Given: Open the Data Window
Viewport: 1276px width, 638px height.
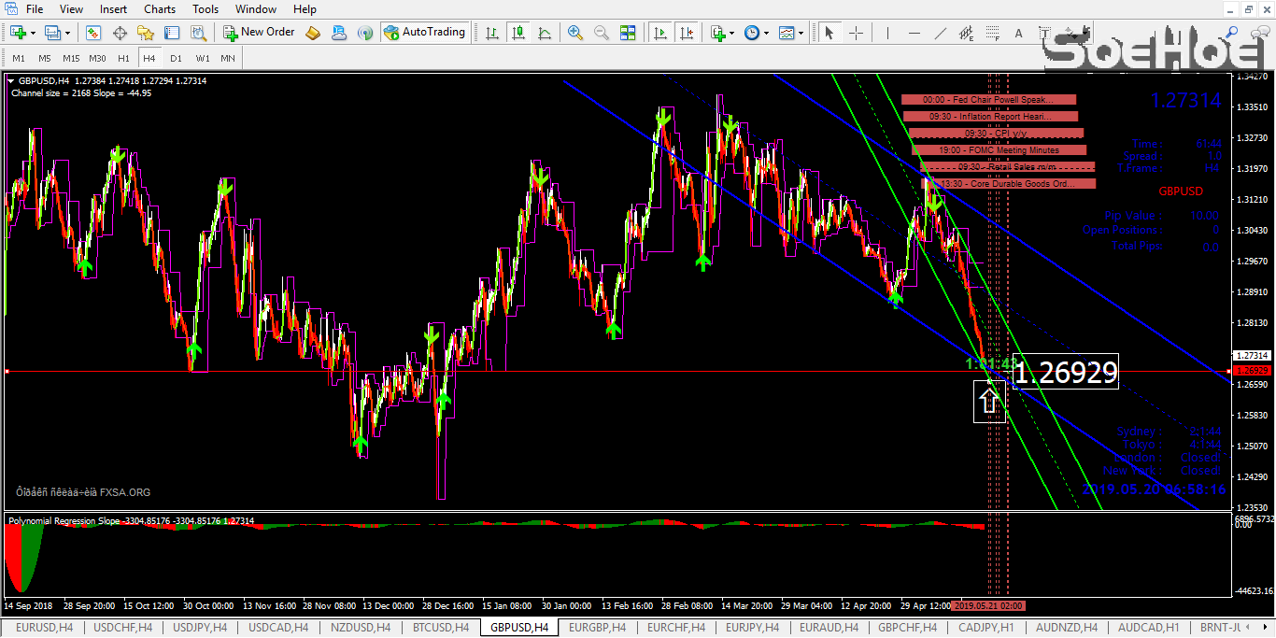Looking at the screenshot, I should (x=172, y=32).
